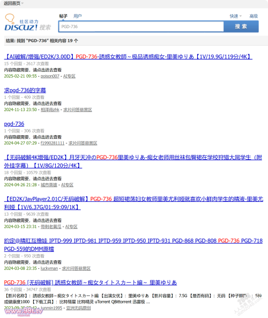Open the 快速 search mode dropdown

point(235,16)
